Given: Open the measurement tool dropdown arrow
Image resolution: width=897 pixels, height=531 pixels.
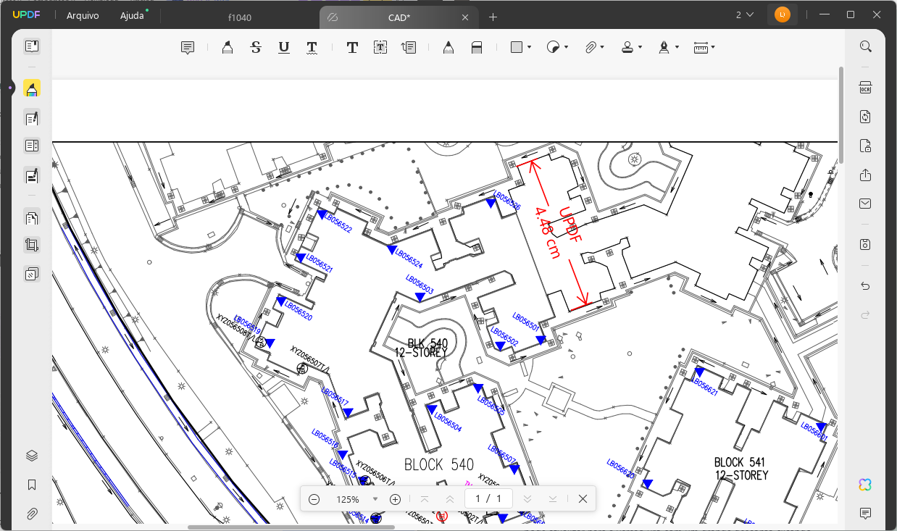Looking at the screenshot, I should [x=713, y=48].
